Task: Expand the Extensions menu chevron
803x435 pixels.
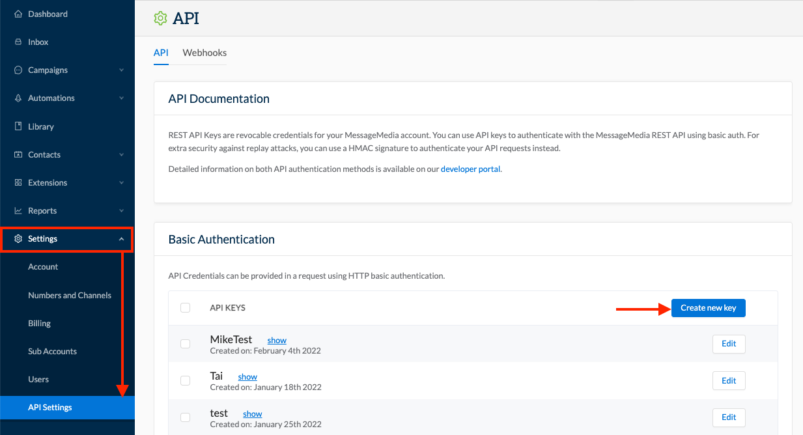Action: (x=121, y=183)
